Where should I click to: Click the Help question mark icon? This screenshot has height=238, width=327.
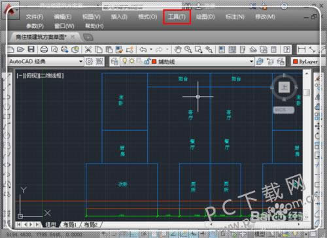click(x=286, y=50)
